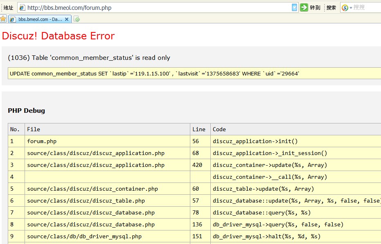Click the PHP Debug heading
This screenshot has width=381, height=244.
[26, 111]
